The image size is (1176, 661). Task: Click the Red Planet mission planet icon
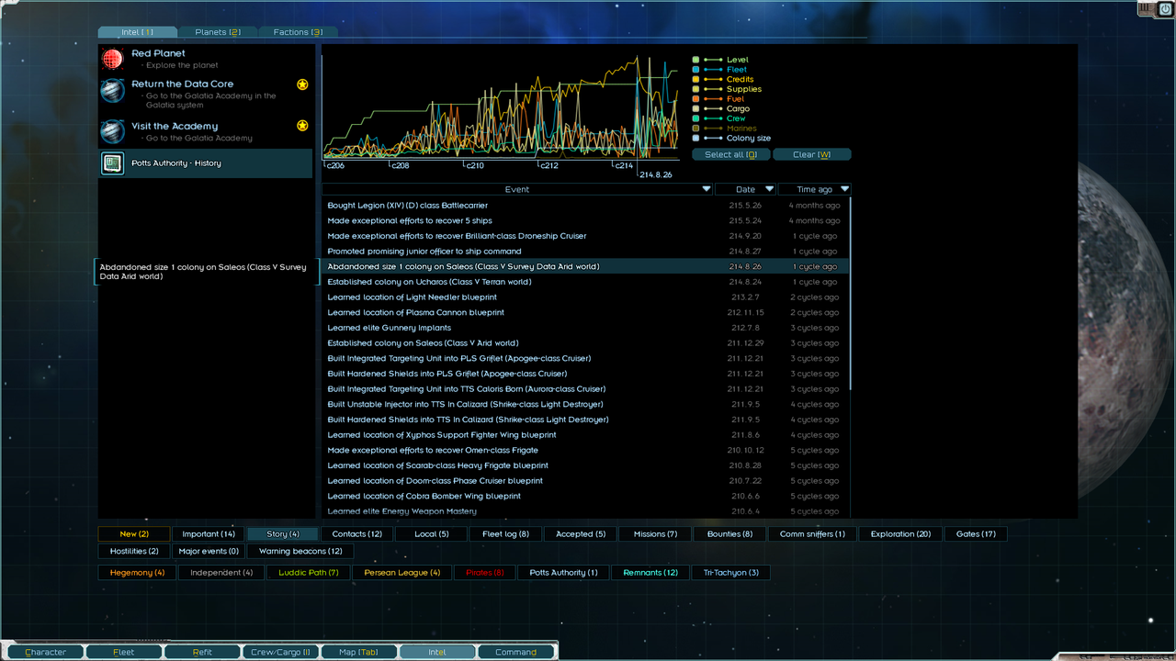point(113,58)
